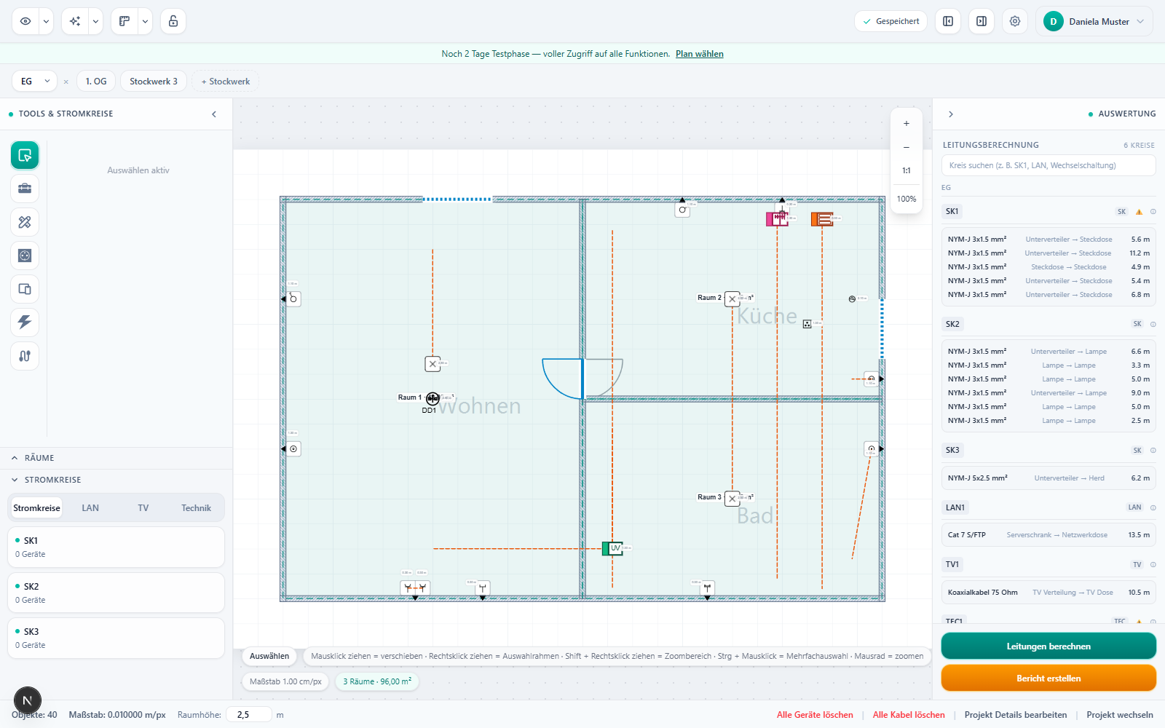
Task: Select the pencil and ruler drawing tool
Action: 25,222
